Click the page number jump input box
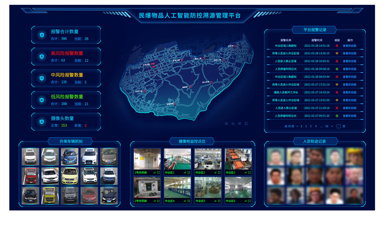The height and width of the screenshot is (231, 385). (x=338, y=126)
